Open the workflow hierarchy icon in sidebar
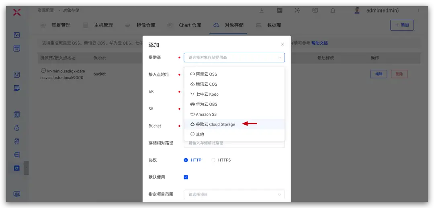The height and width of the screenshot is (208, 434). pos(17,154)
